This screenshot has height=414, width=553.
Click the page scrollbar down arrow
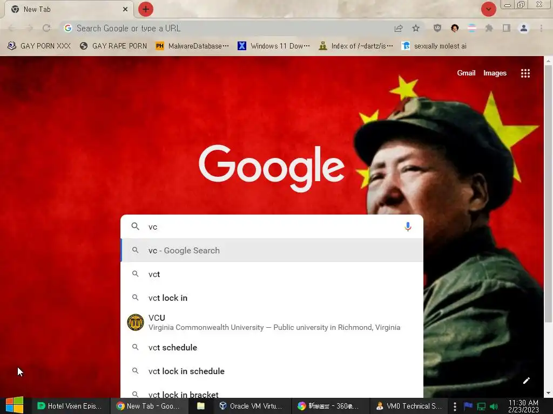(548, 393)
